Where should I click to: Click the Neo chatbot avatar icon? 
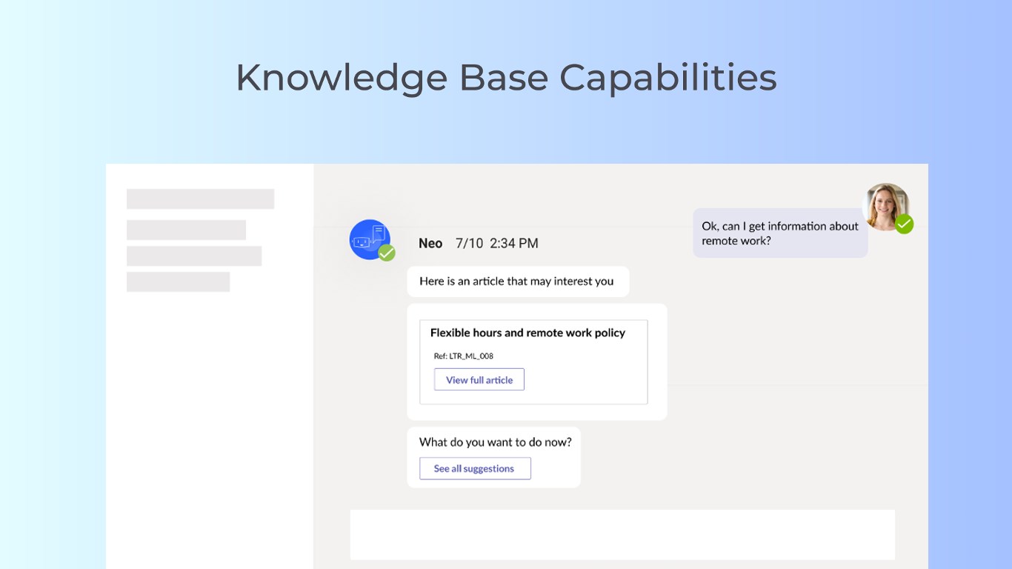[369, 239]
